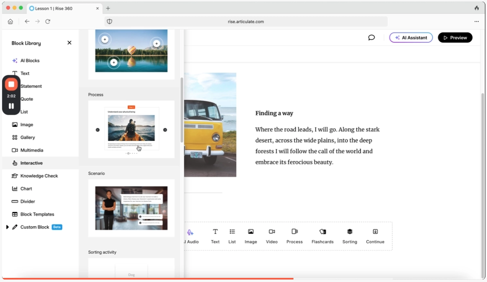Click next arrow on Process preview

point(165,130)
